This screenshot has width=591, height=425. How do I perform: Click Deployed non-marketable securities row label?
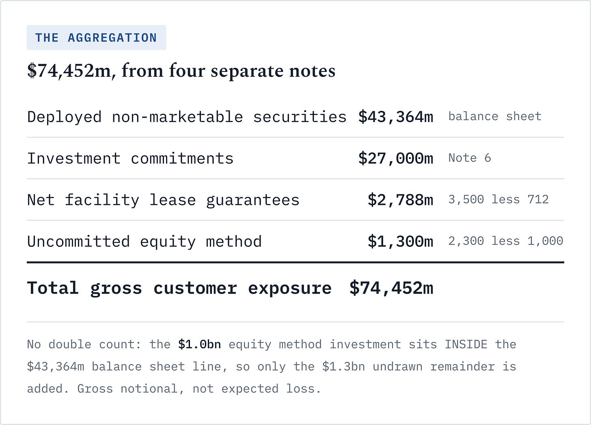[x=187, y=117]
